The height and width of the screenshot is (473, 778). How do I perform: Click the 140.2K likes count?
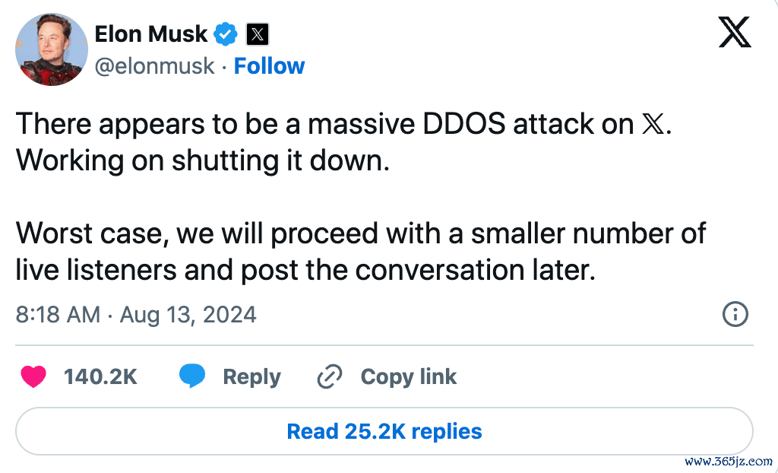tap(100, 376)
